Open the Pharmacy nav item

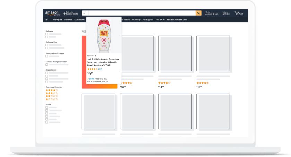[x=136, y=20]
